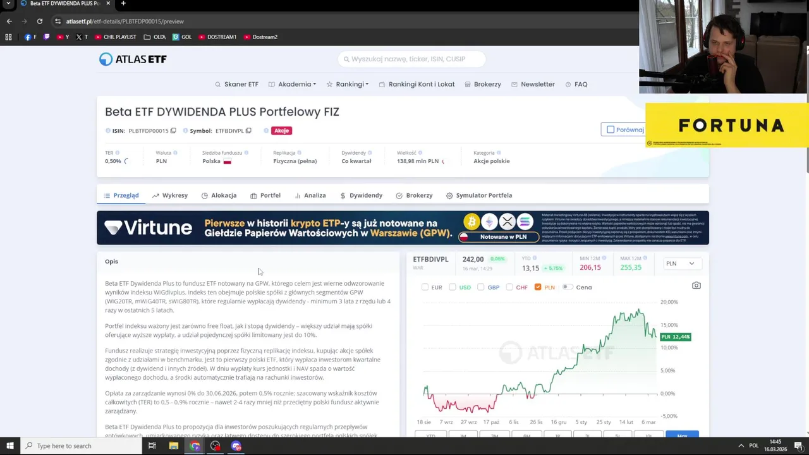The width and height of the screenshot is (809, 455).
Task: Click the red Akcje badge
Action: [x=282, y=131]
